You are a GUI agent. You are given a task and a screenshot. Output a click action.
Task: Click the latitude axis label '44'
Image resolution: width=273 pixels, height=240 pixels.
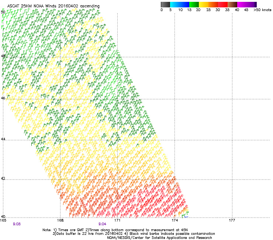tap(3, 139)
